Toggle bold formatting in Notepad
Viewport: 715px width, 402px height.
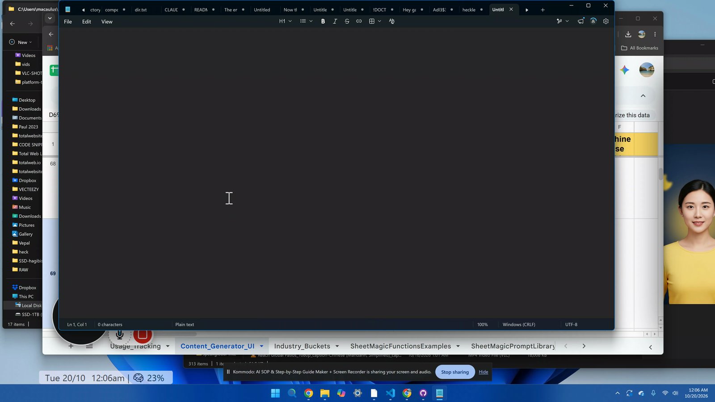coord(323,21)
